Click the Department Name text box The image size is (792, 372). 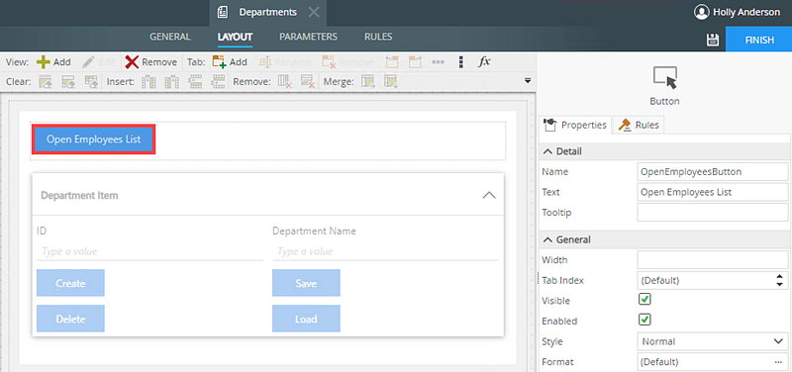(385, 251)
